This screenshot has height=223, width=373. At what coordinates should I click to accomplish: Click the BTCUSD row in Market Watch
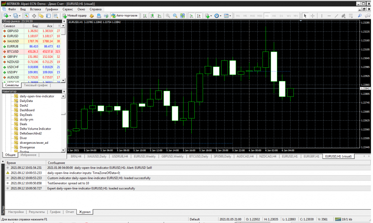point(13,52)
